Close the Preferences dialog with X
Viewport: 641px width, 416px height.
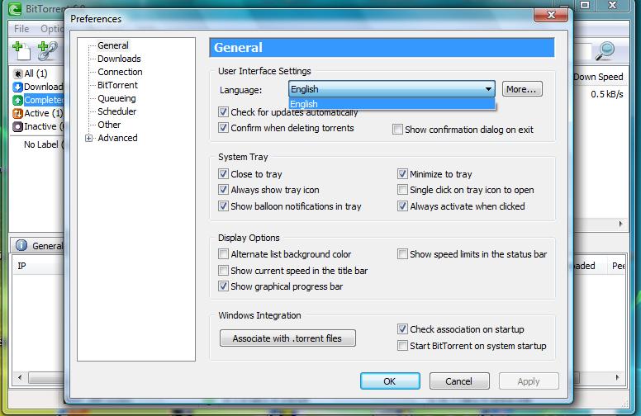[x=551, y=15]
